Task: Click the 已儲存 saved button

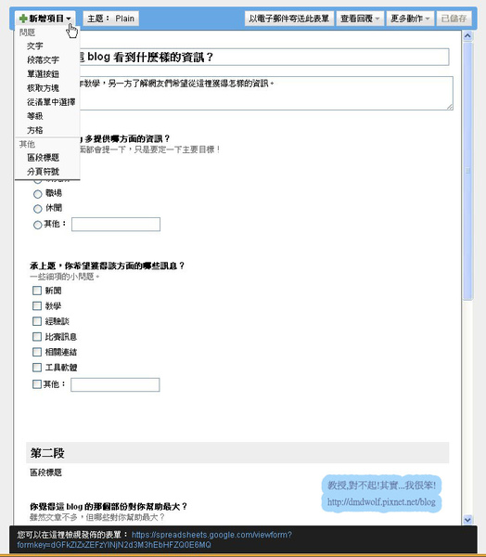Action: (x=454, y=19)
